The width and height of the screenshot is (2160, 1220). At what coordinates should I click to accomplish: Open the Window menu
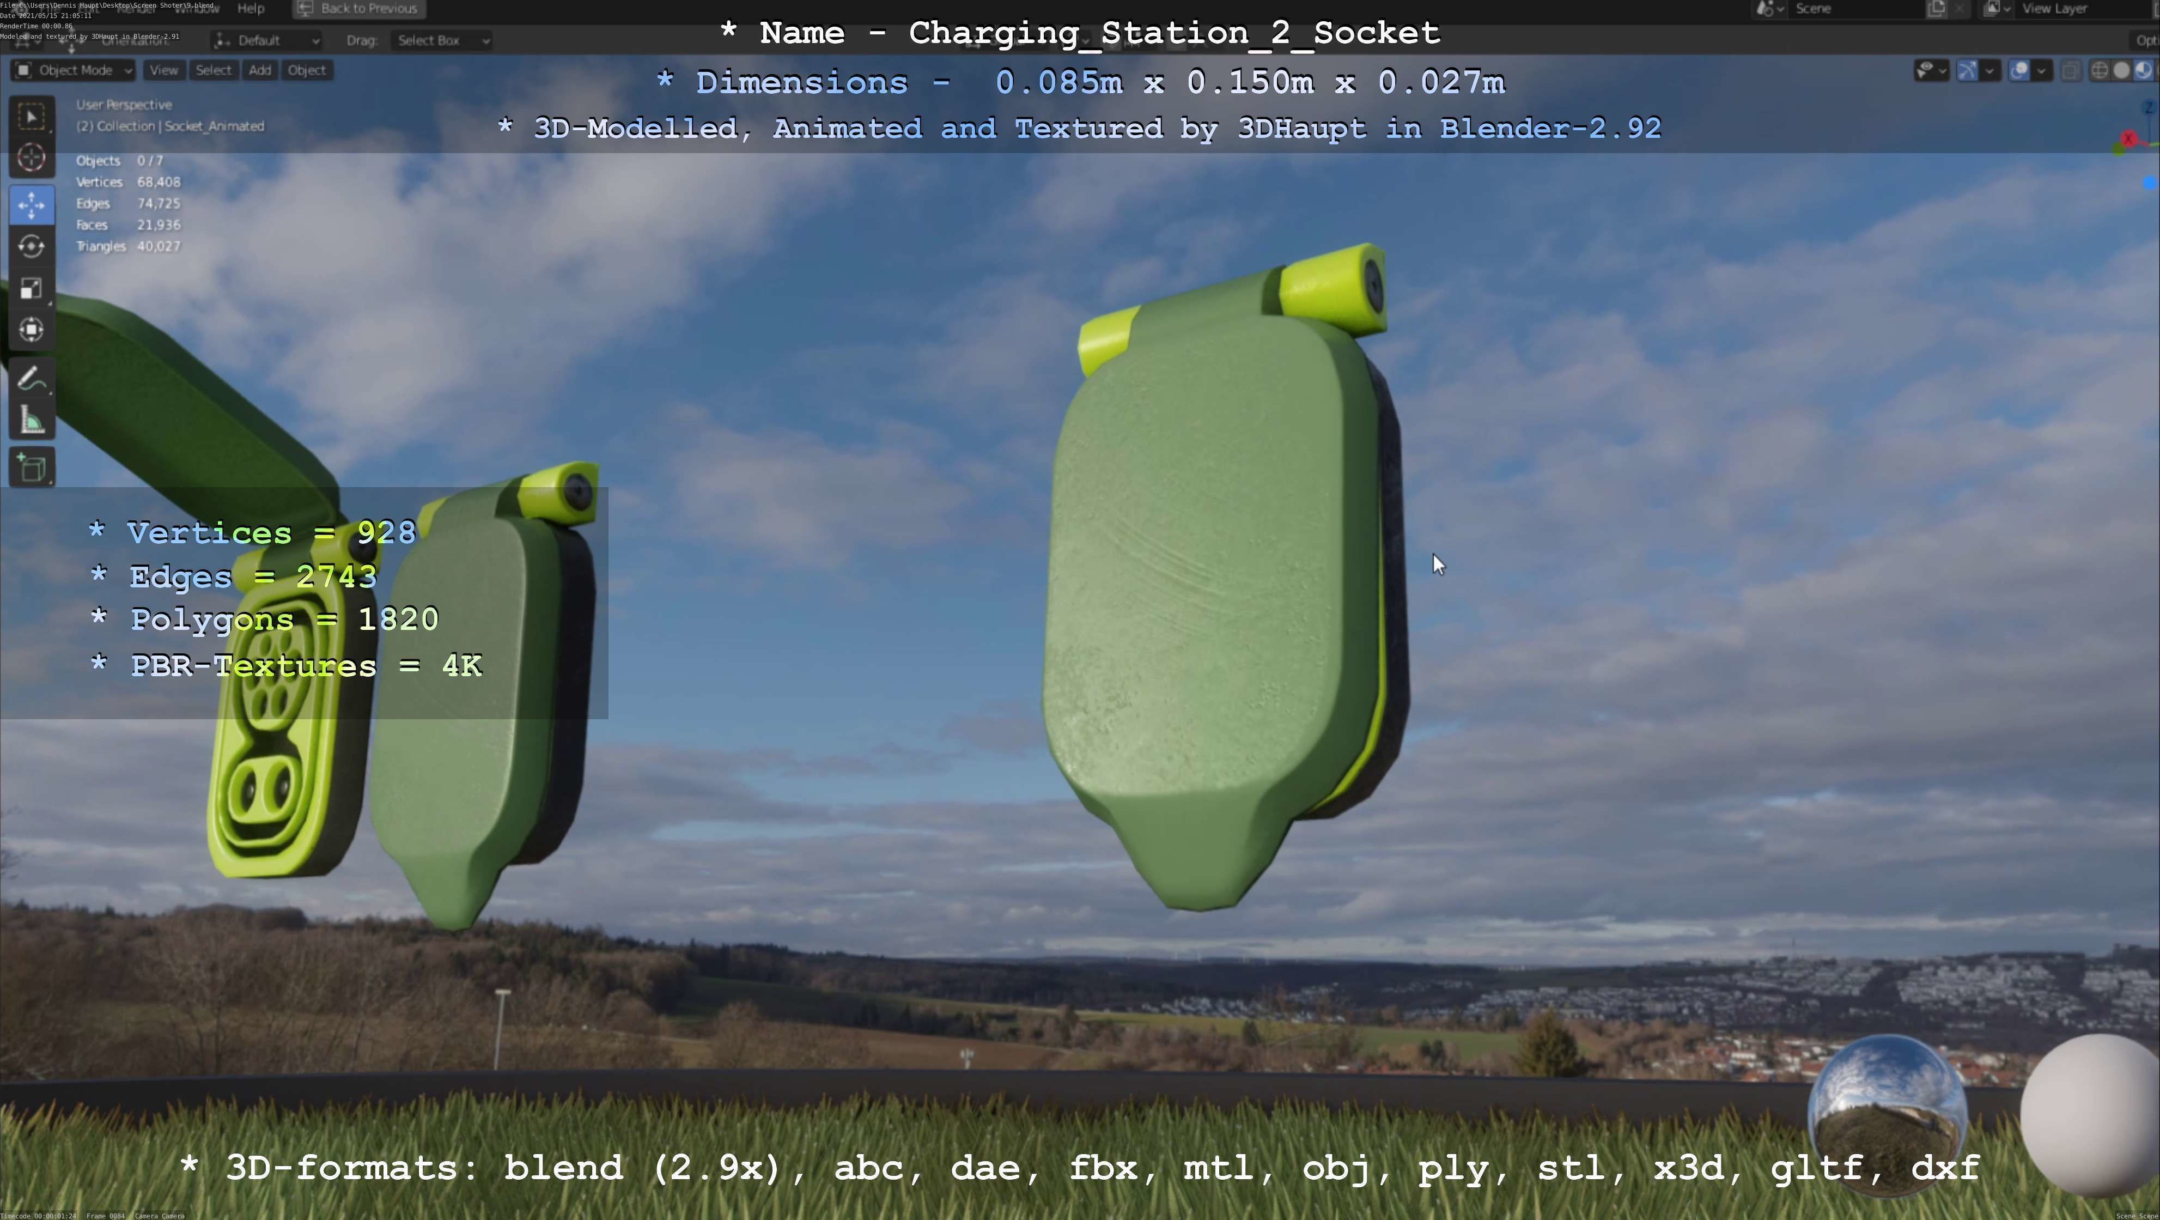pyautogui.click(x=197, y=8)
